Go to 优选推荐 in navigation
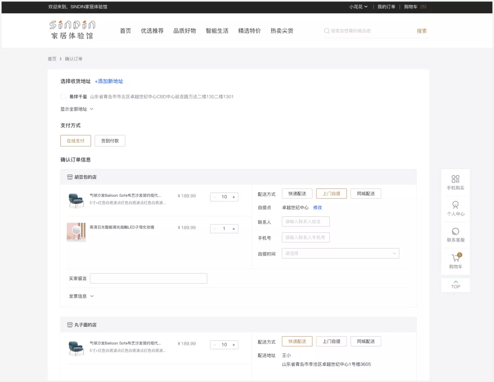The height and width of the screenshot is (382, 494). click(x=152, y=31)
